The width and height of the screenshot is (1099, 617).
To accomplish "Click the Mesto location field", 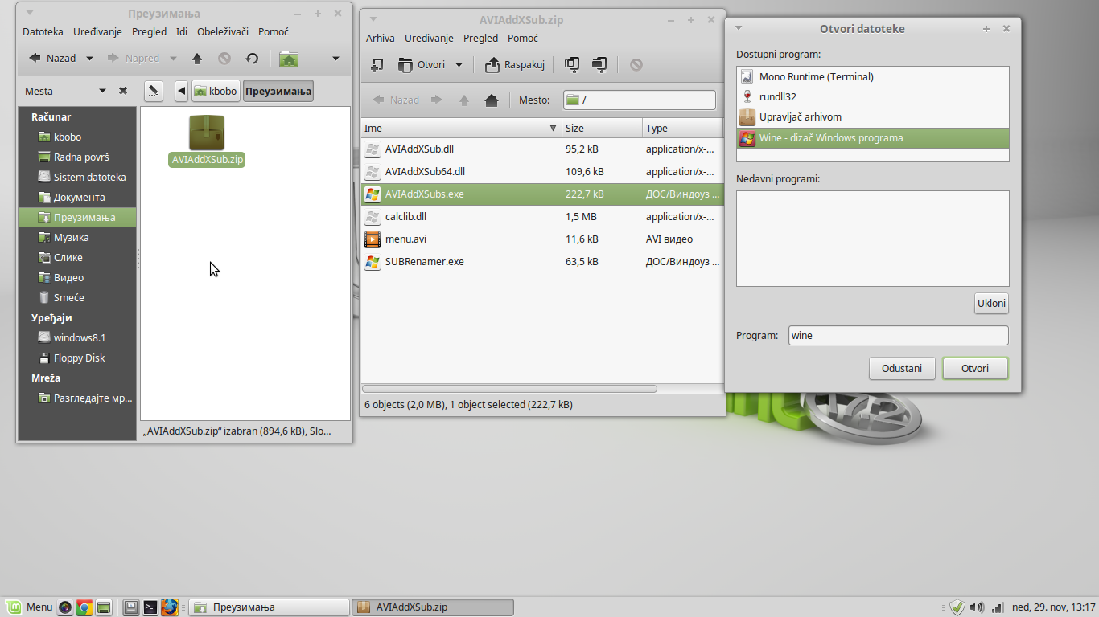I will (x=640, y=100).
